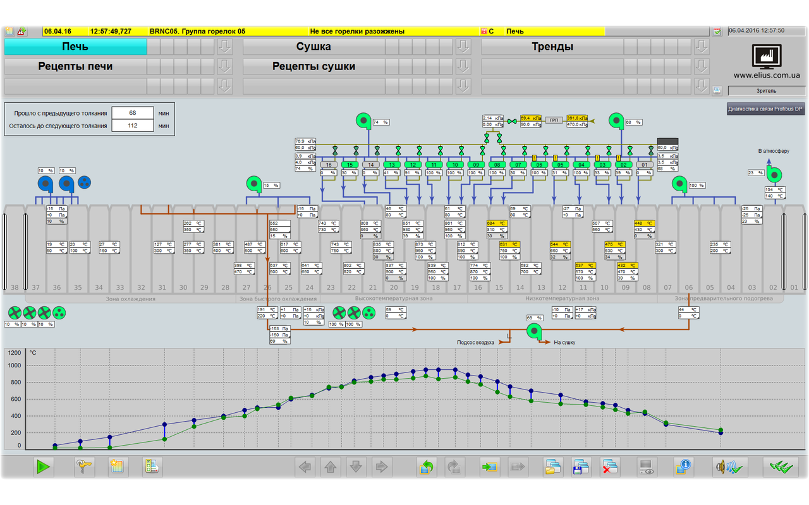Viewport: 809px width, 505px height.
Task: Open the Тренды tab
Action: coord(552,47)
